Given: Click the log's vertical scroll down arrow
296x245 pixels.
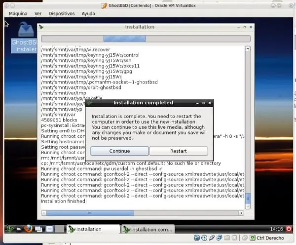Looking at the screenshot, I should [248, 206].
